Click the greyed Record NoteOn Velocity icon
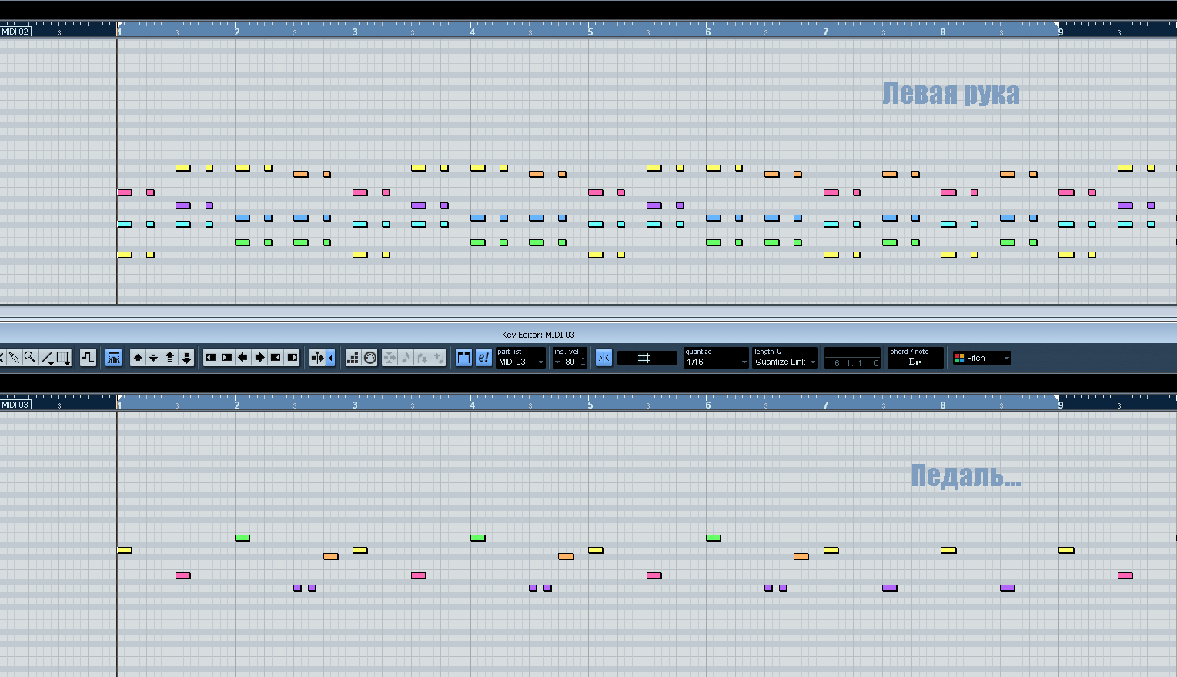 point(422,358)
